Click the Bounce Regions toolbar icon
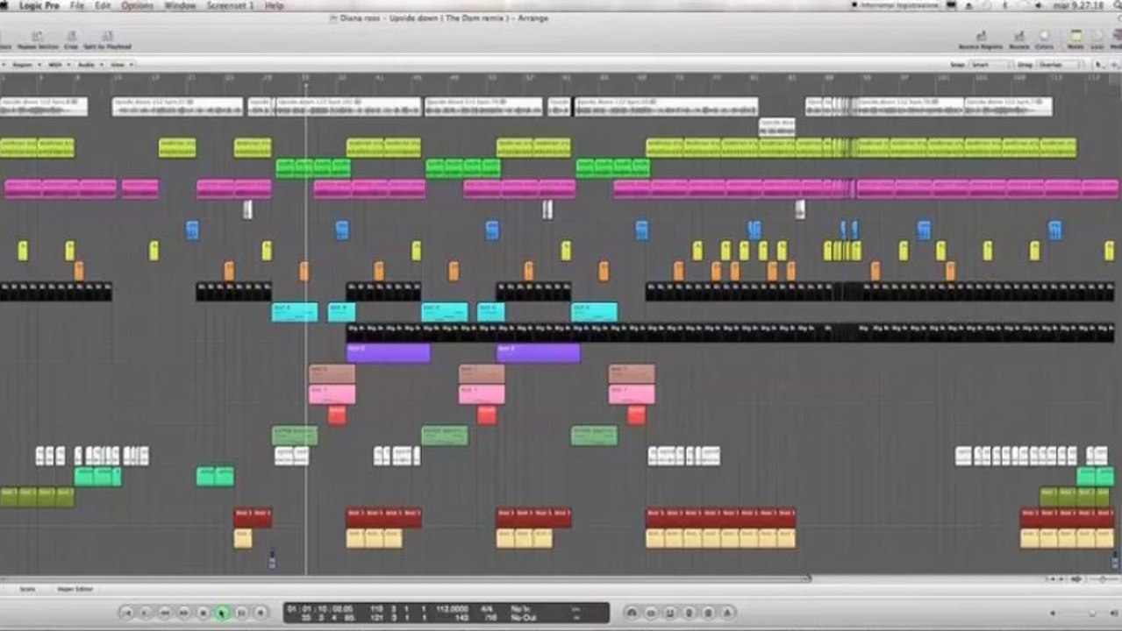1122x631 pixels. coord(981,38)
